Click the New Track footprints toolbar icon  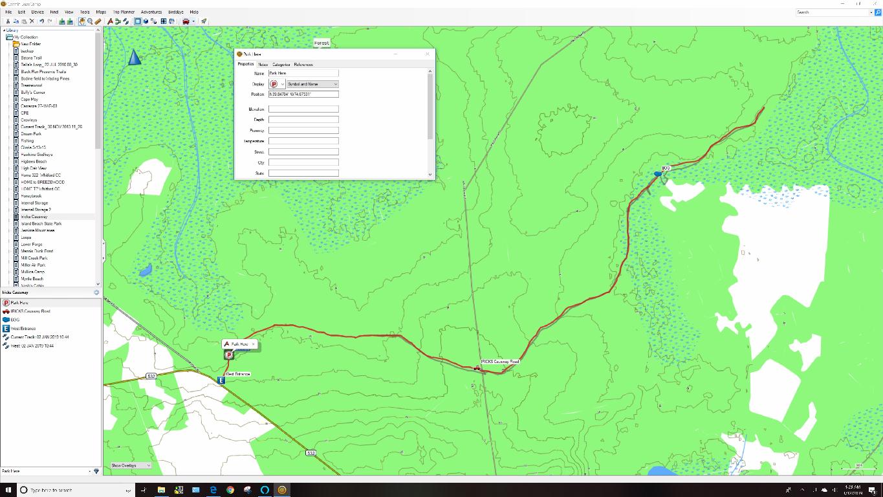(125, 21)
